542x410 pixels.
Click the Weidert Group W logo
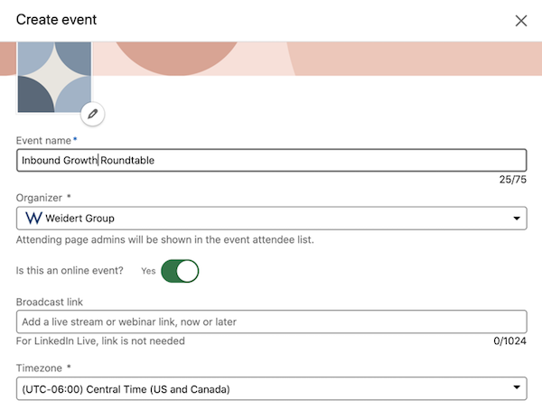pyautogui.click(x=33, y=219)
